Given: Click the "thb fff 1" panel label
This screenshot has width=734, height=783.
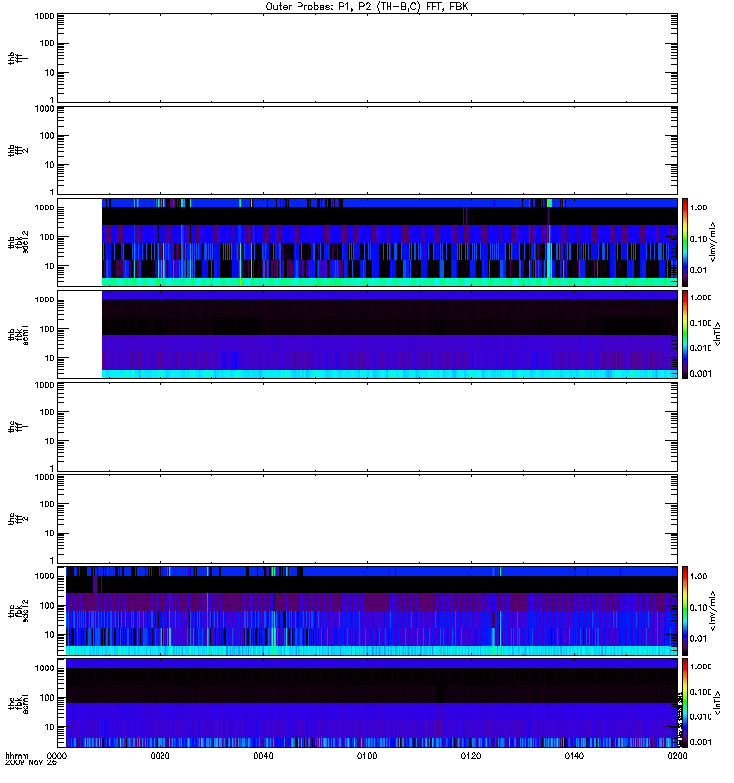Looking at the screenshot, I should 18,58.
